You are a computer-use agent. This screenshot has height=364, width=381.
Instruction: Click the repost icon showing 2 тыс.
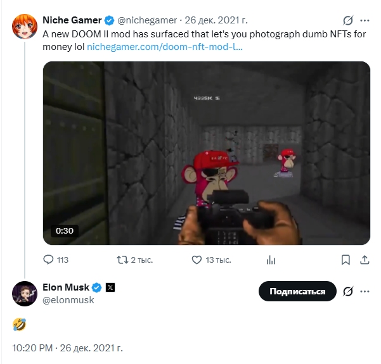[x=122, y=260]
